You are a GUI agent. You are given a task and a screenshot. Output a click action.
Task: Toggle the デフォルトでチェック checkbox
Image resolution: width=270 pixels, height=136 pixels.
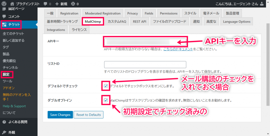click(x=106, y=86)
